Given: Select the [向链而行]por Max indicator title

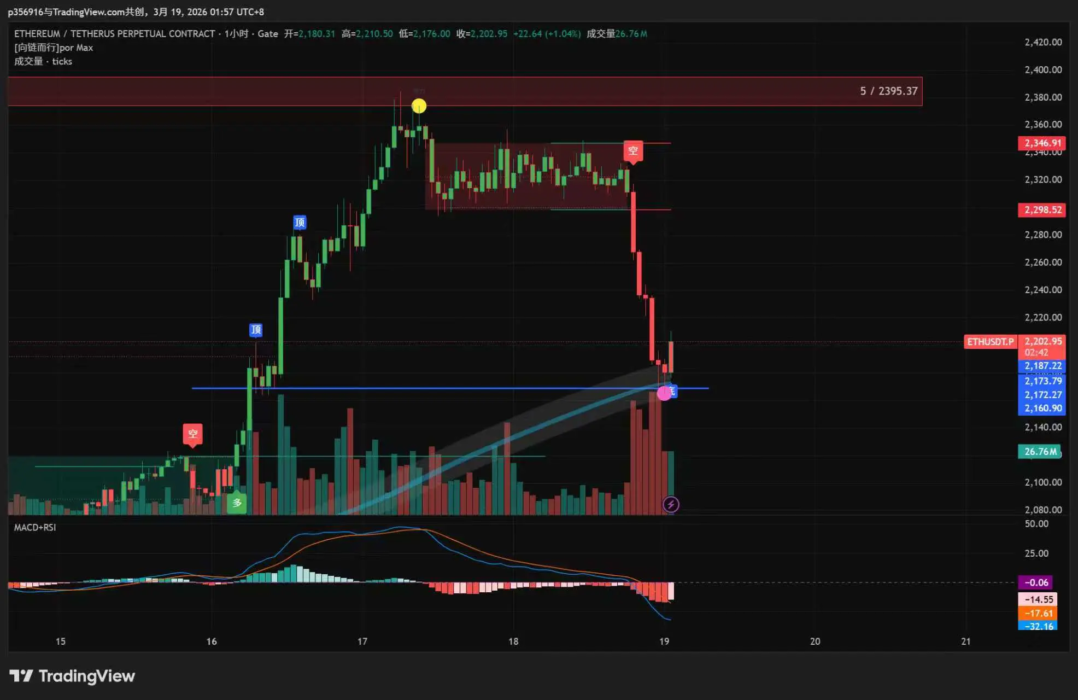Looking at the screenshot, I should click(54, 48).
